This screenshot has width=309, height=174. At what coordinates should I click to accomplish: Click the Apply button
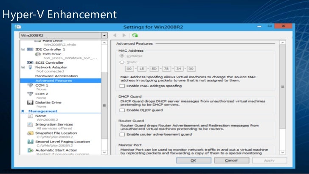(270, 160)
